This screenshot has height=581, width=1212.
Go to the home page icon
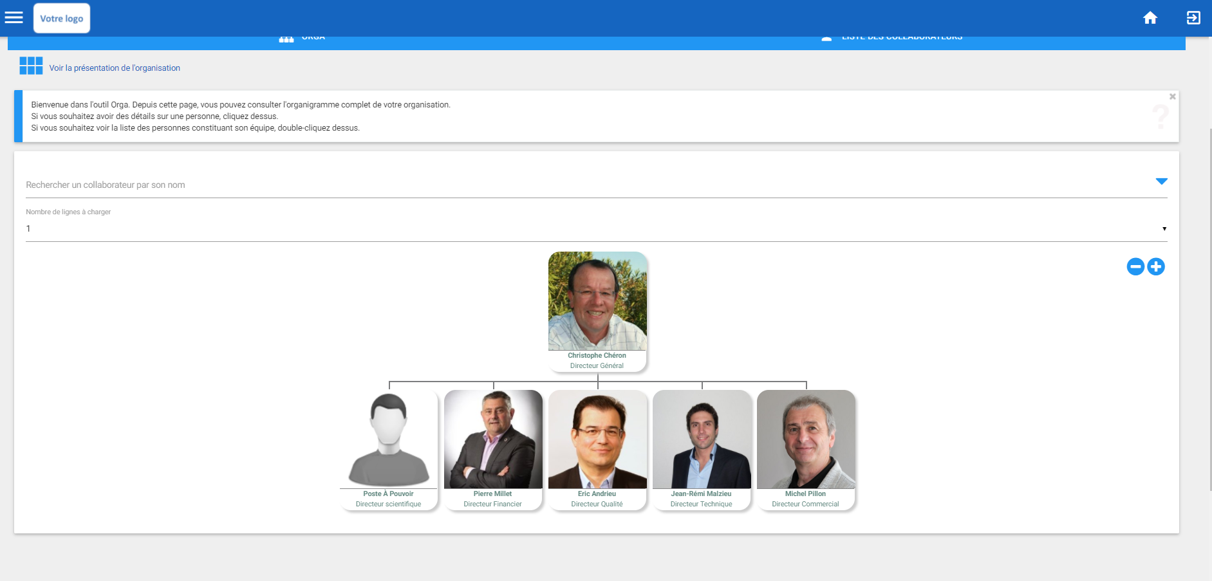[1150, 18]
